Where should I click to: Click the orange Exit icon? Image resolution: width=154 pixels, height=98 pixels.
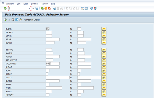[46, 8]
